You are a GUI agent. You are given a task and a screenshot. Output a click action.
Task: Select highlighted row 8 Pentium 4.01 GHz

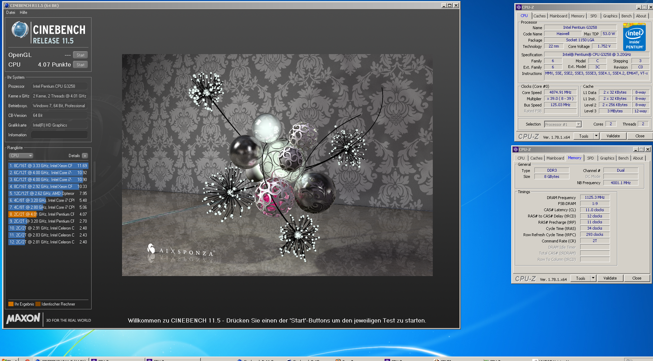click(48, 214)
